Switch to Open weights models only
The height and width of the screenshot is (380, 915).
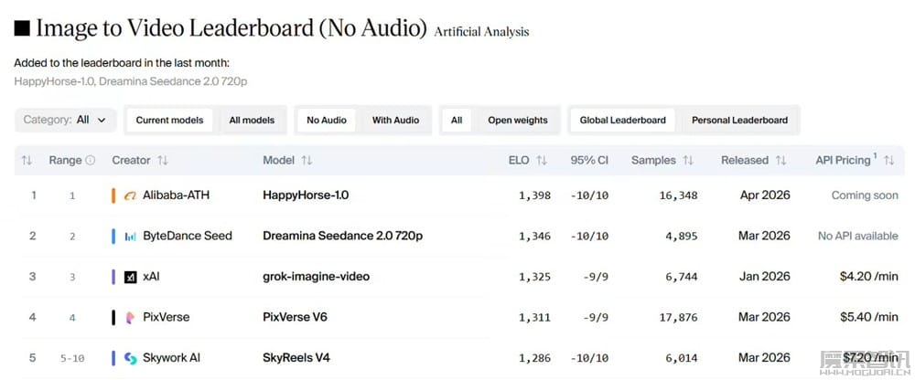click(x=517, y=121)
